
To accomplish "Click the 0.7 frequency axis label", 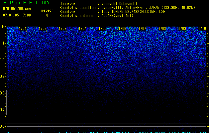I will tap(3, 110).
